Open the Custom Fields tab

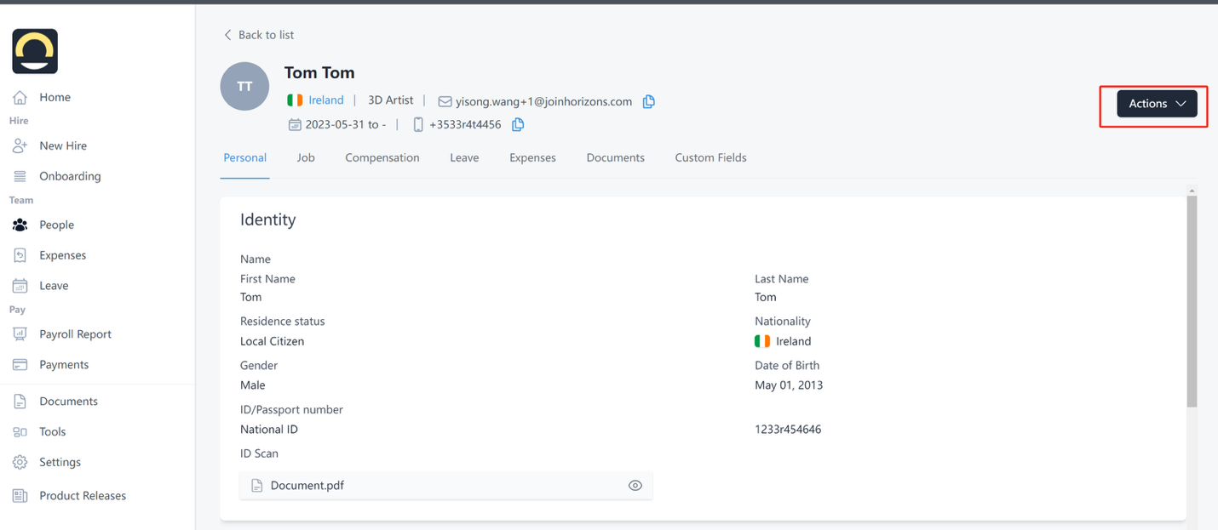pos(710,158)
